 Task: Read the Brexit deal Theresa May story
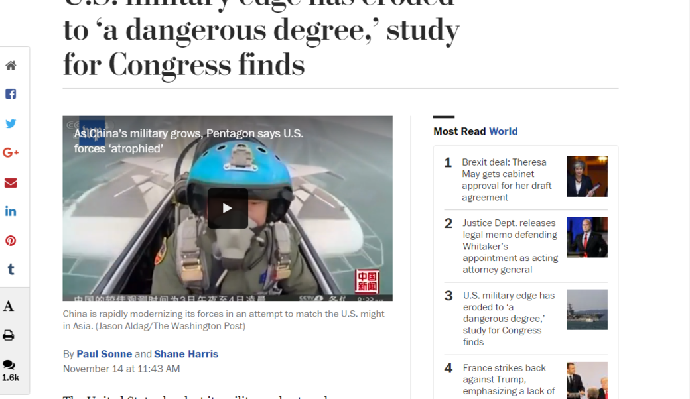(x=506, y=180)
